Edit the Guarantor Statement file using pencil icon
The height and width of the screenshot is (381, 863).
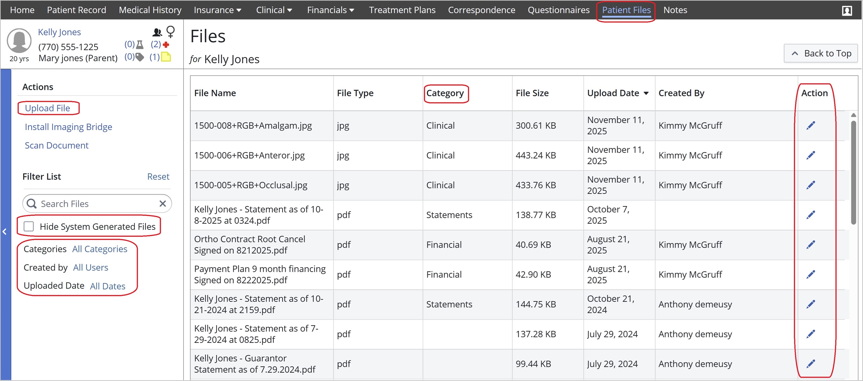811,364
